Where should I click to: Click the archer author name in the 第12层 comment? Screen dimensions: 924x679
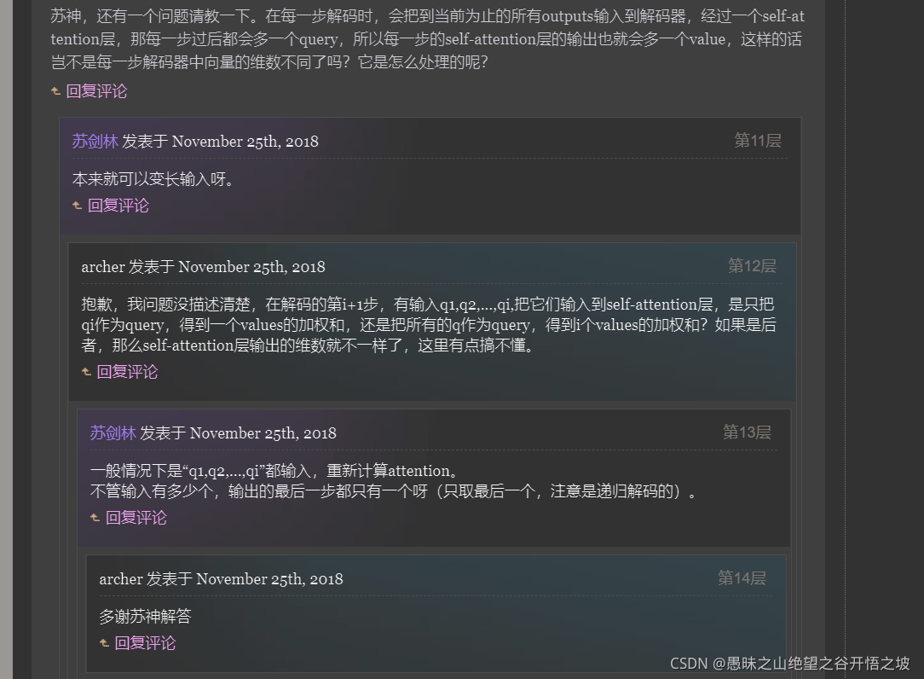pos(103,267)
